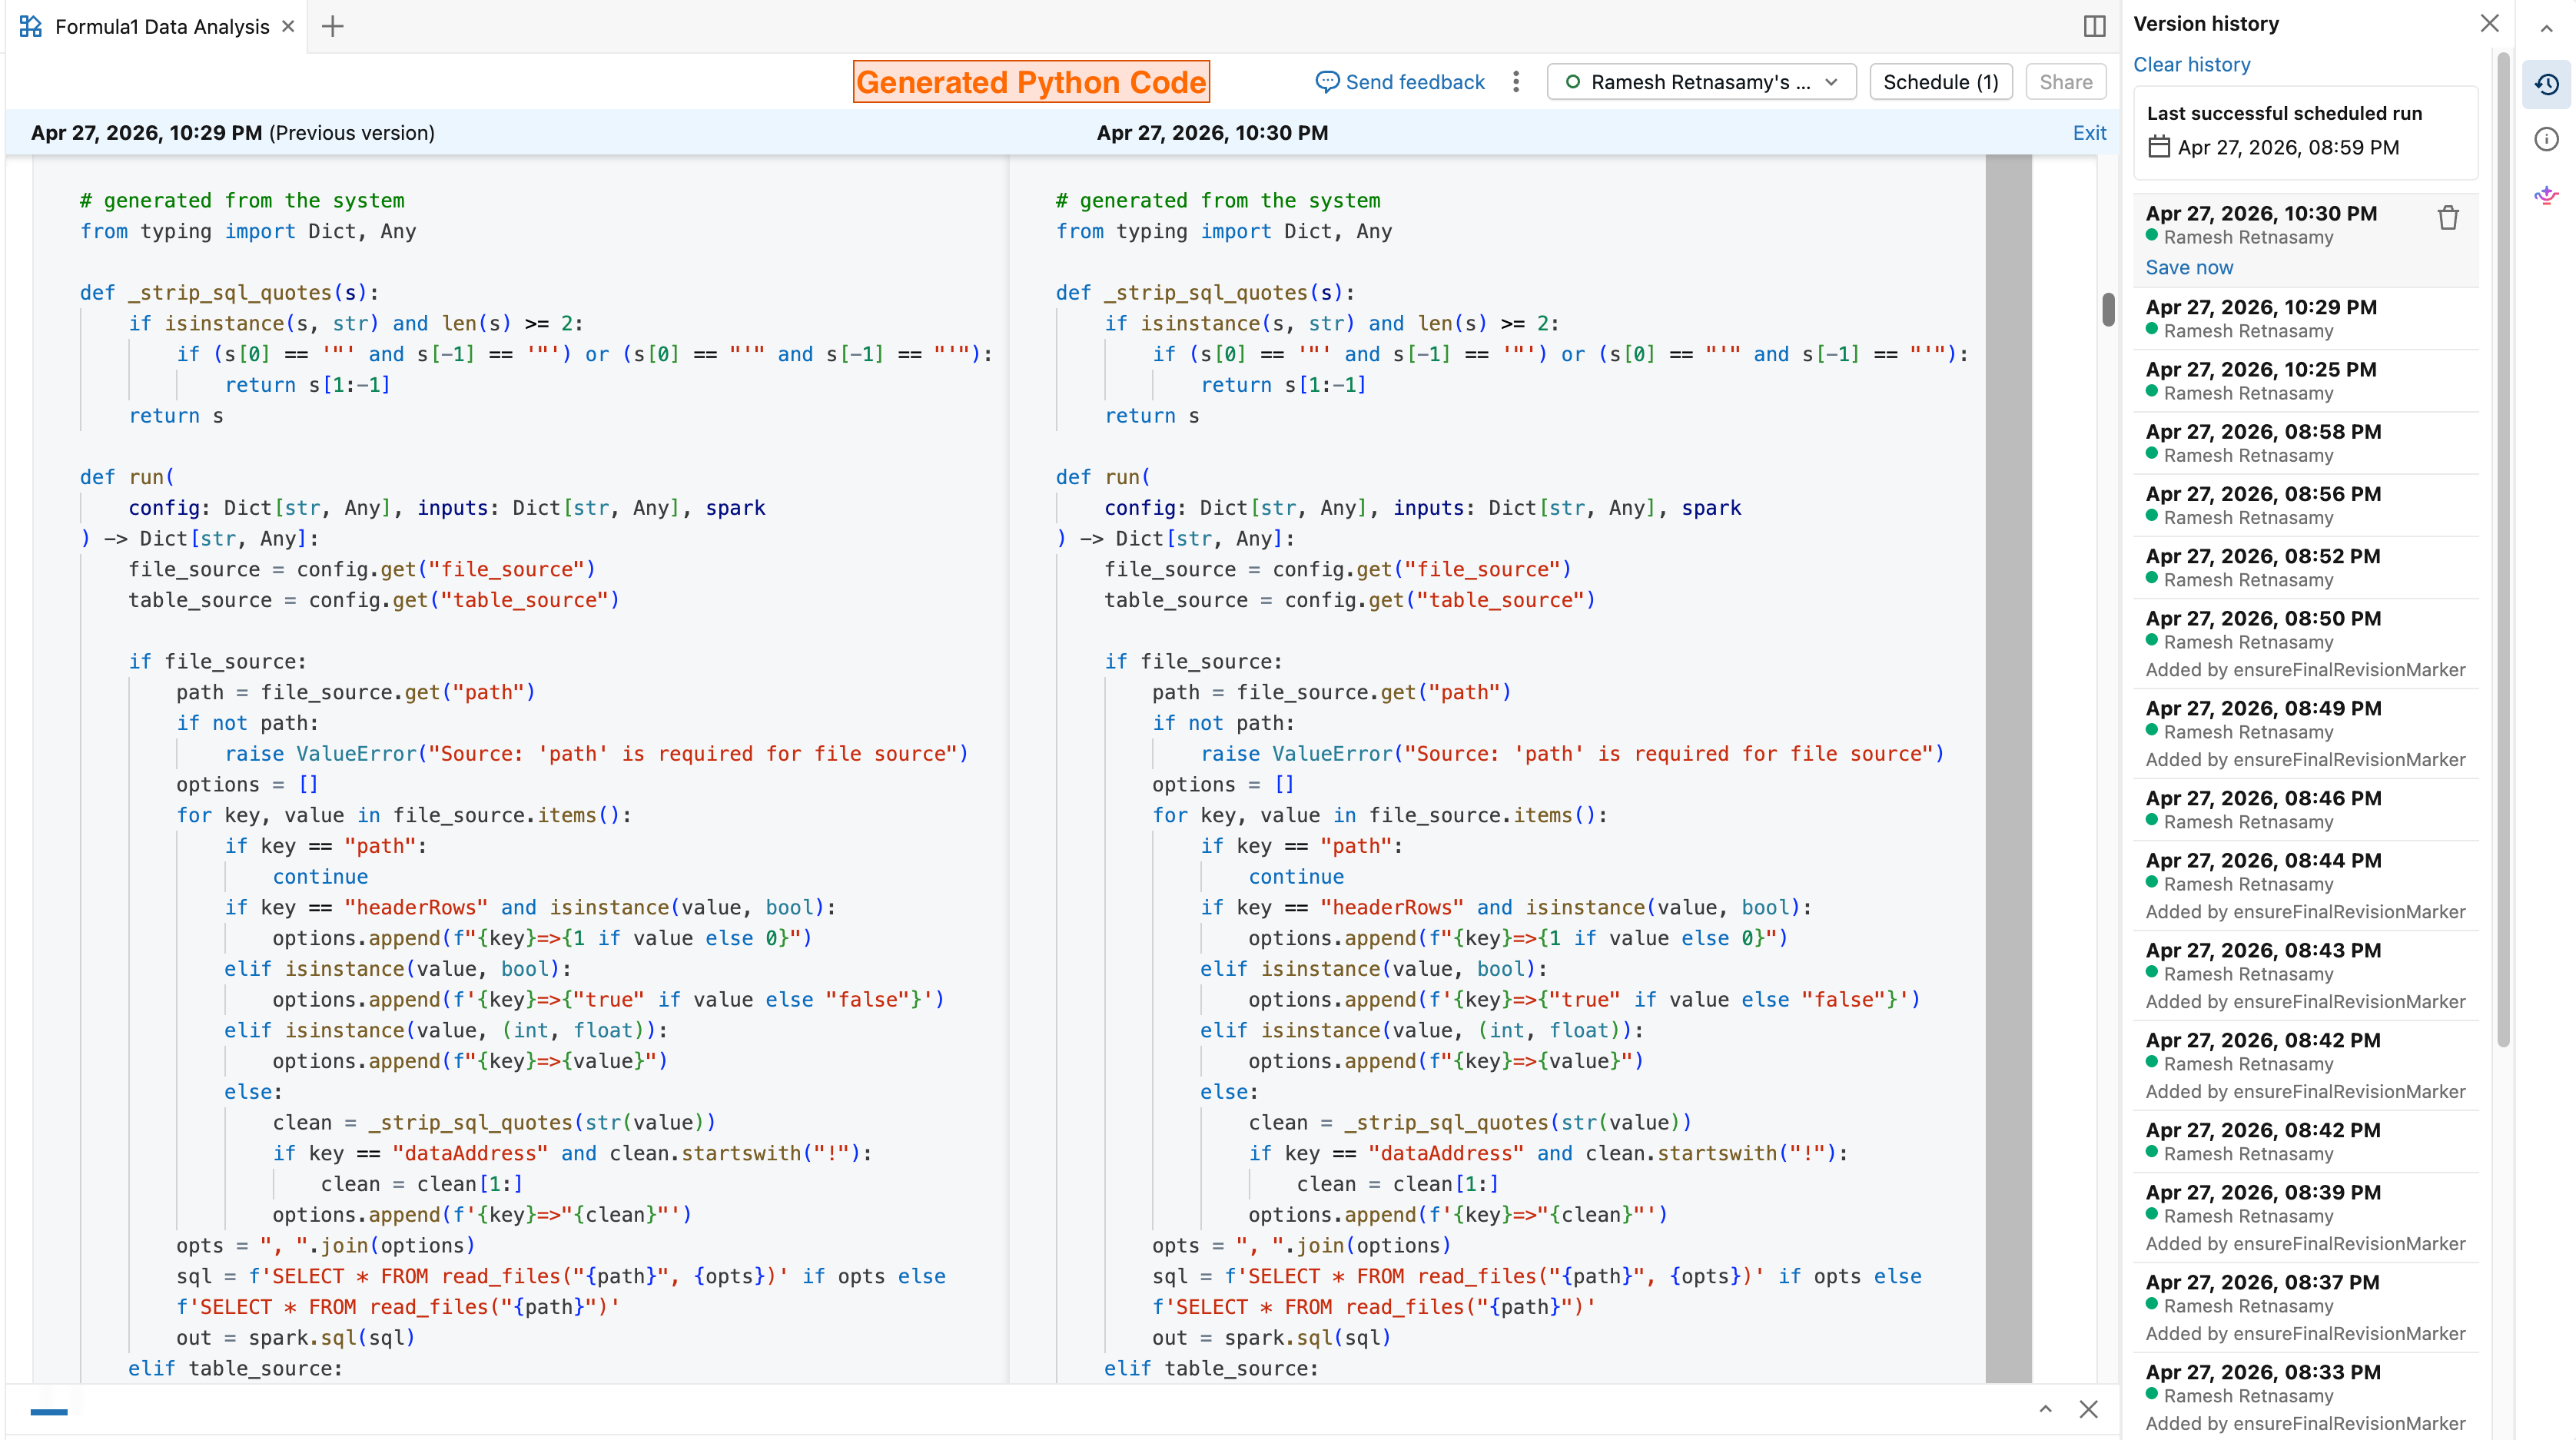The height and width of the screenshot is (1440, 2576).
Task: Click Clear history link
Action: point(2191,64)
